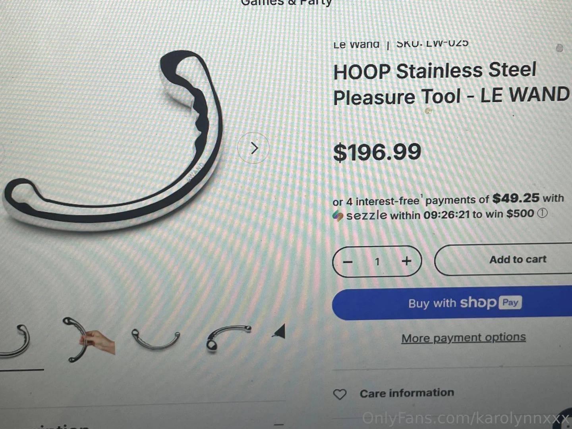Select the first partially visible thumbnail

15,341
